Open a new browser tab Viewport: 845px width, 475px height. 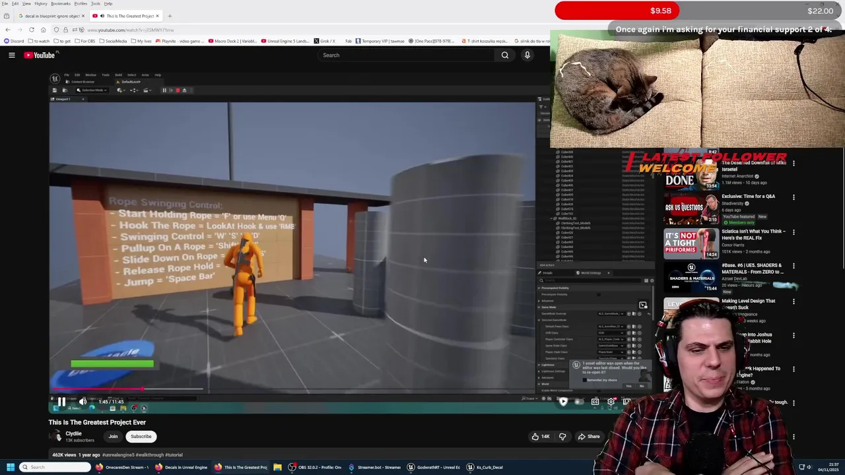[170, 16]
